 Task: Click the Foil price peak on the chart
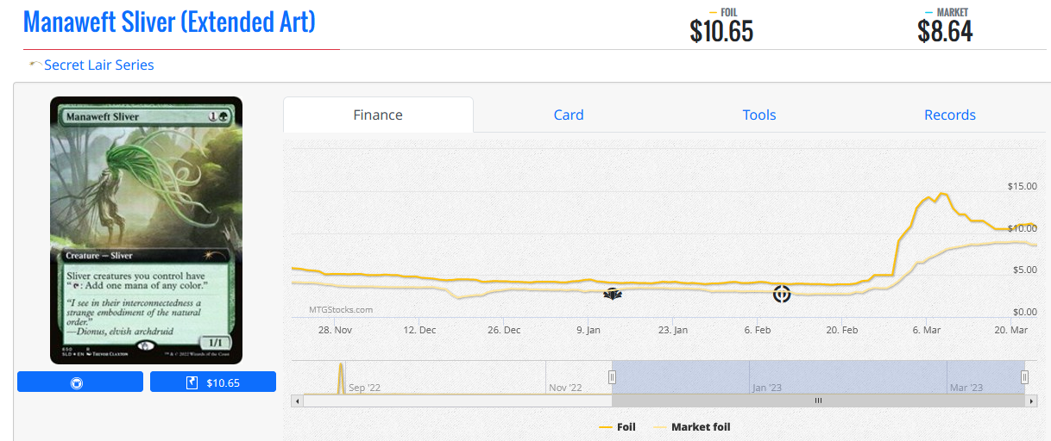point(941,194)
